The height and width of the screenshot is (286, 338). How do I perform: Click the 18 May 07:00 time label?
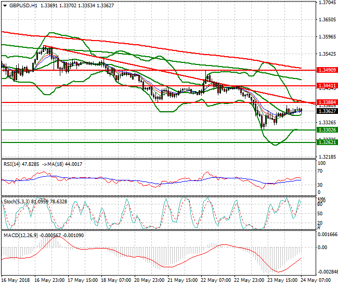pyautogui.click(x=116, y=280)
